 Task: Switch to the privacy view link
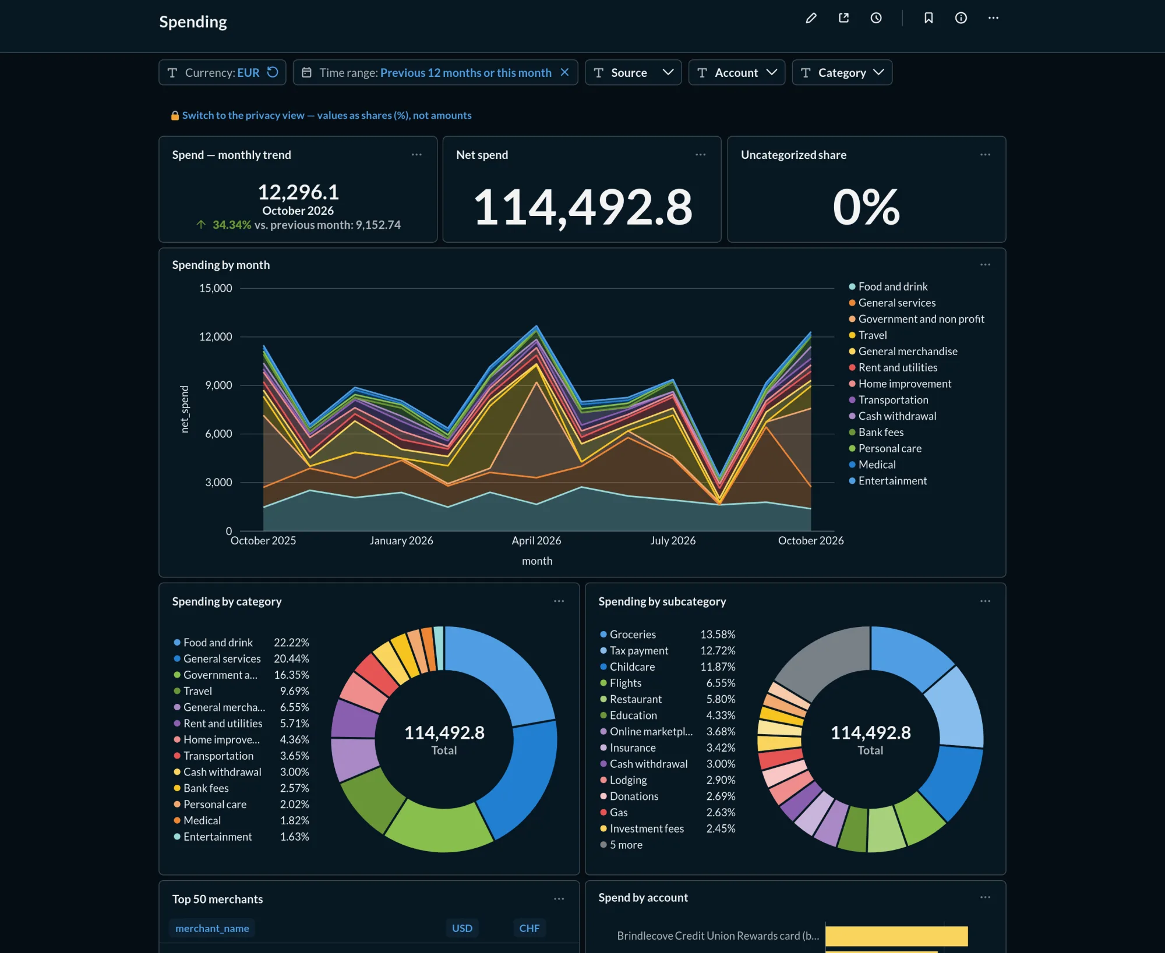pyautogui.click(x=327, y=115)
